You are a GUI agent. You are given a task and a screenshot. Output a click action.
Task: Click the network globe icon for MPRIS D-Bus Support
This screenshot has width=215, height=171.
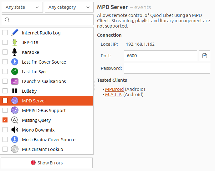pos(15,110)
